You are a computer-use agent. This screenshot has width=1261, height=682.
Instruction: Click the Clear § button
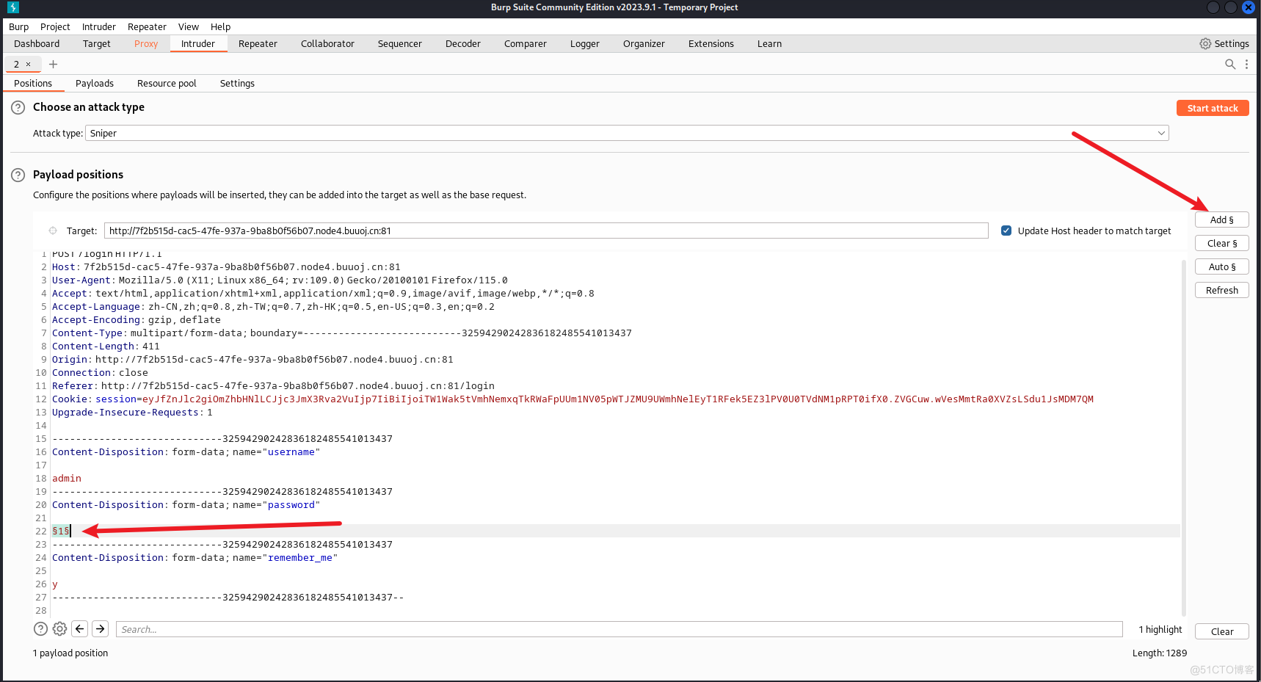click(1222, 243)
